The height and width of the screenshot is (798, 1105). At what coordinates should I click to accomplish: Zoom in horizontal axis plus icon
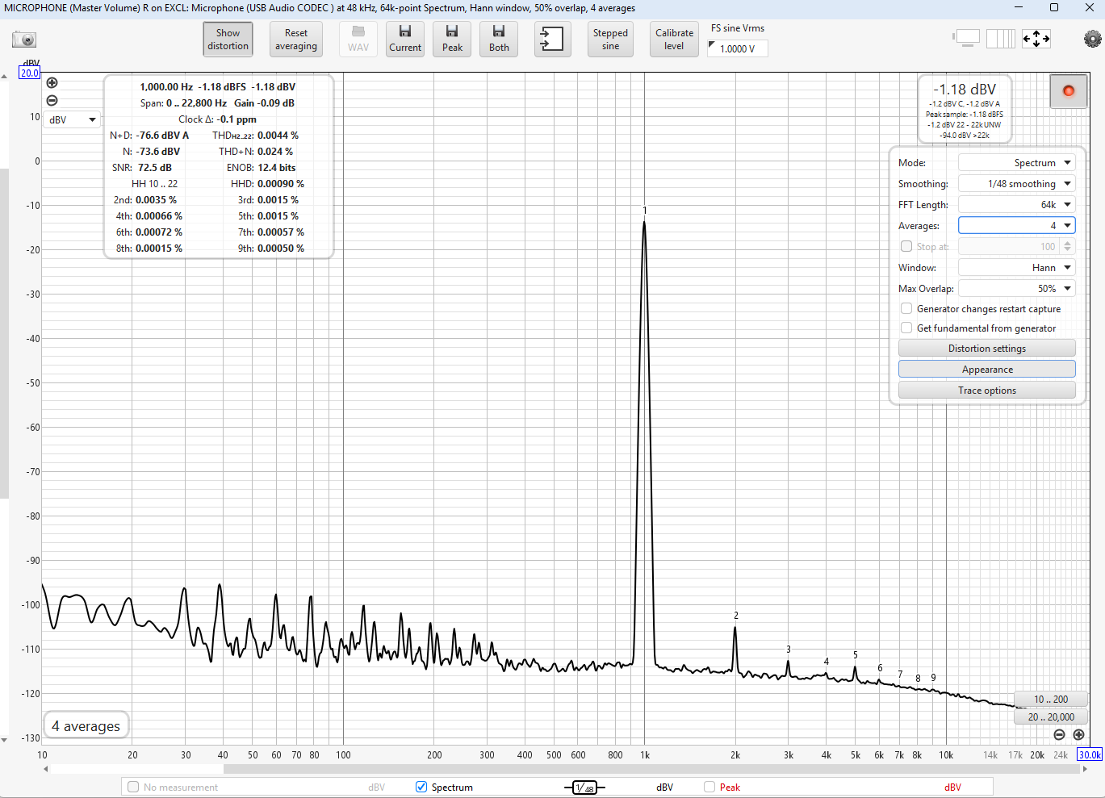[1078, 734]
